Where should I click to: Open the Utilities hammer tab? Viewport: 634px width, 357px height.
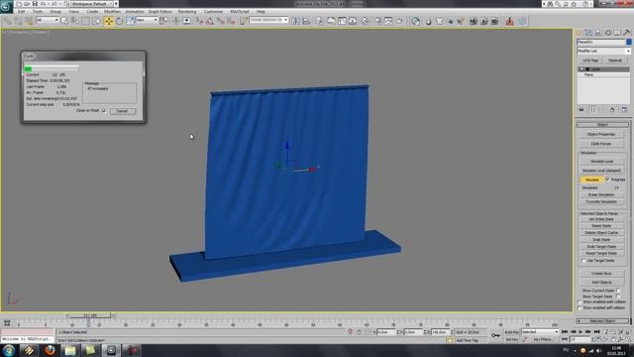click(x=627, y=33)
